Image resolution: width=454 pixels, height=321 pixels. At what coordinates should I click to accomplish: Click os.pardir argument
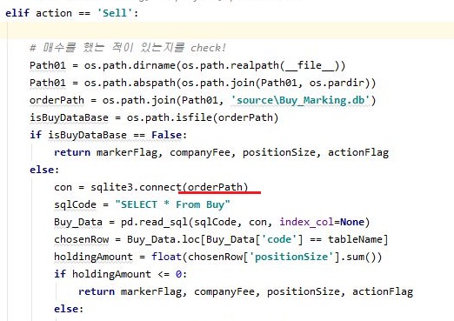[x=337, y=83]
